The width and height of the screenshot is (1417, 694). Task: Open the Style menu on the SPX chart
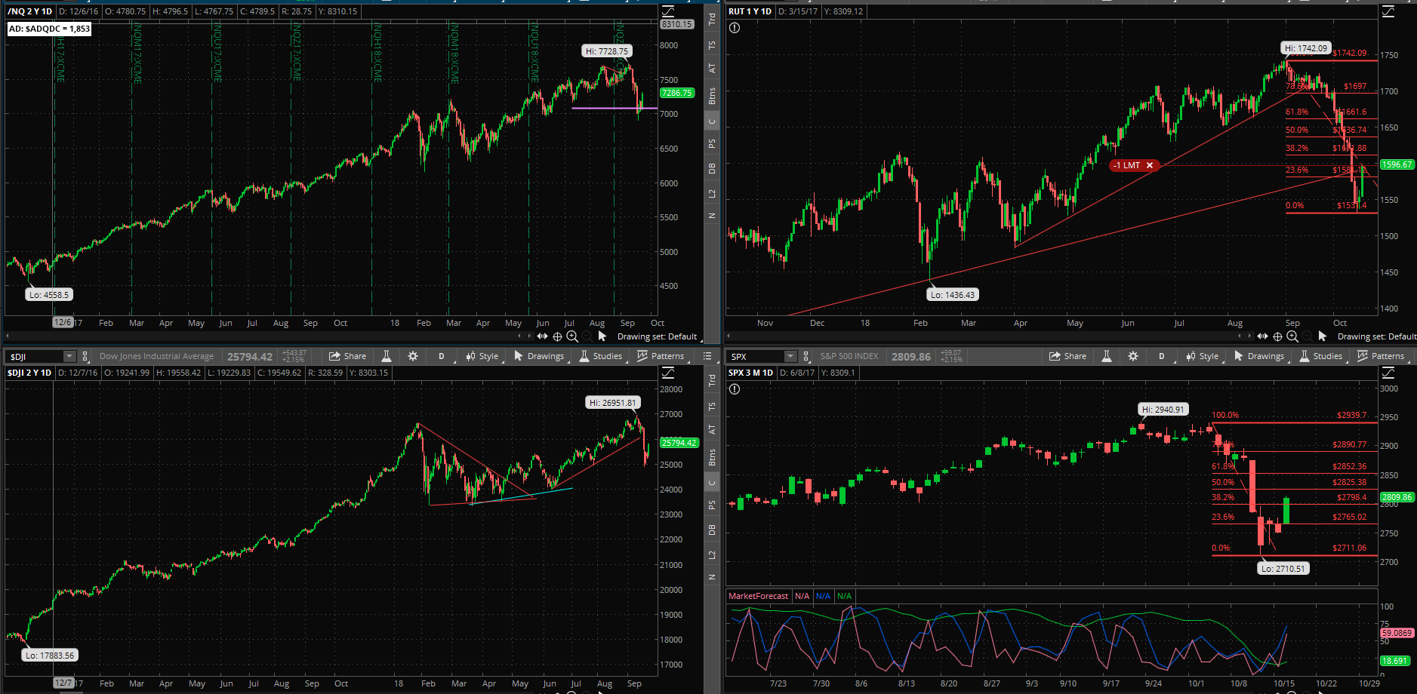coord(1203,356)
